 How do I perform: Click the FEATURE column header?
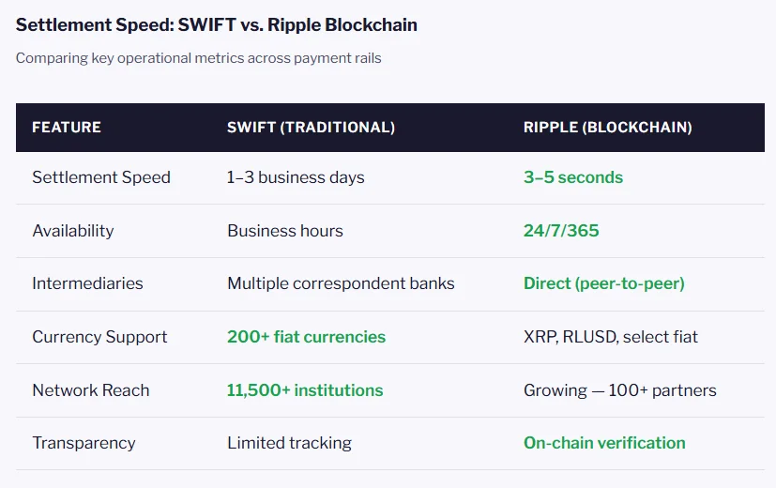click(67, 127)
